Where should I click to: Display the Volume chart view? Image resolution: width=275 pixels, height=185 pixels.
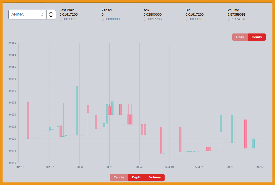pyautogui.click(x=155, y=177)
